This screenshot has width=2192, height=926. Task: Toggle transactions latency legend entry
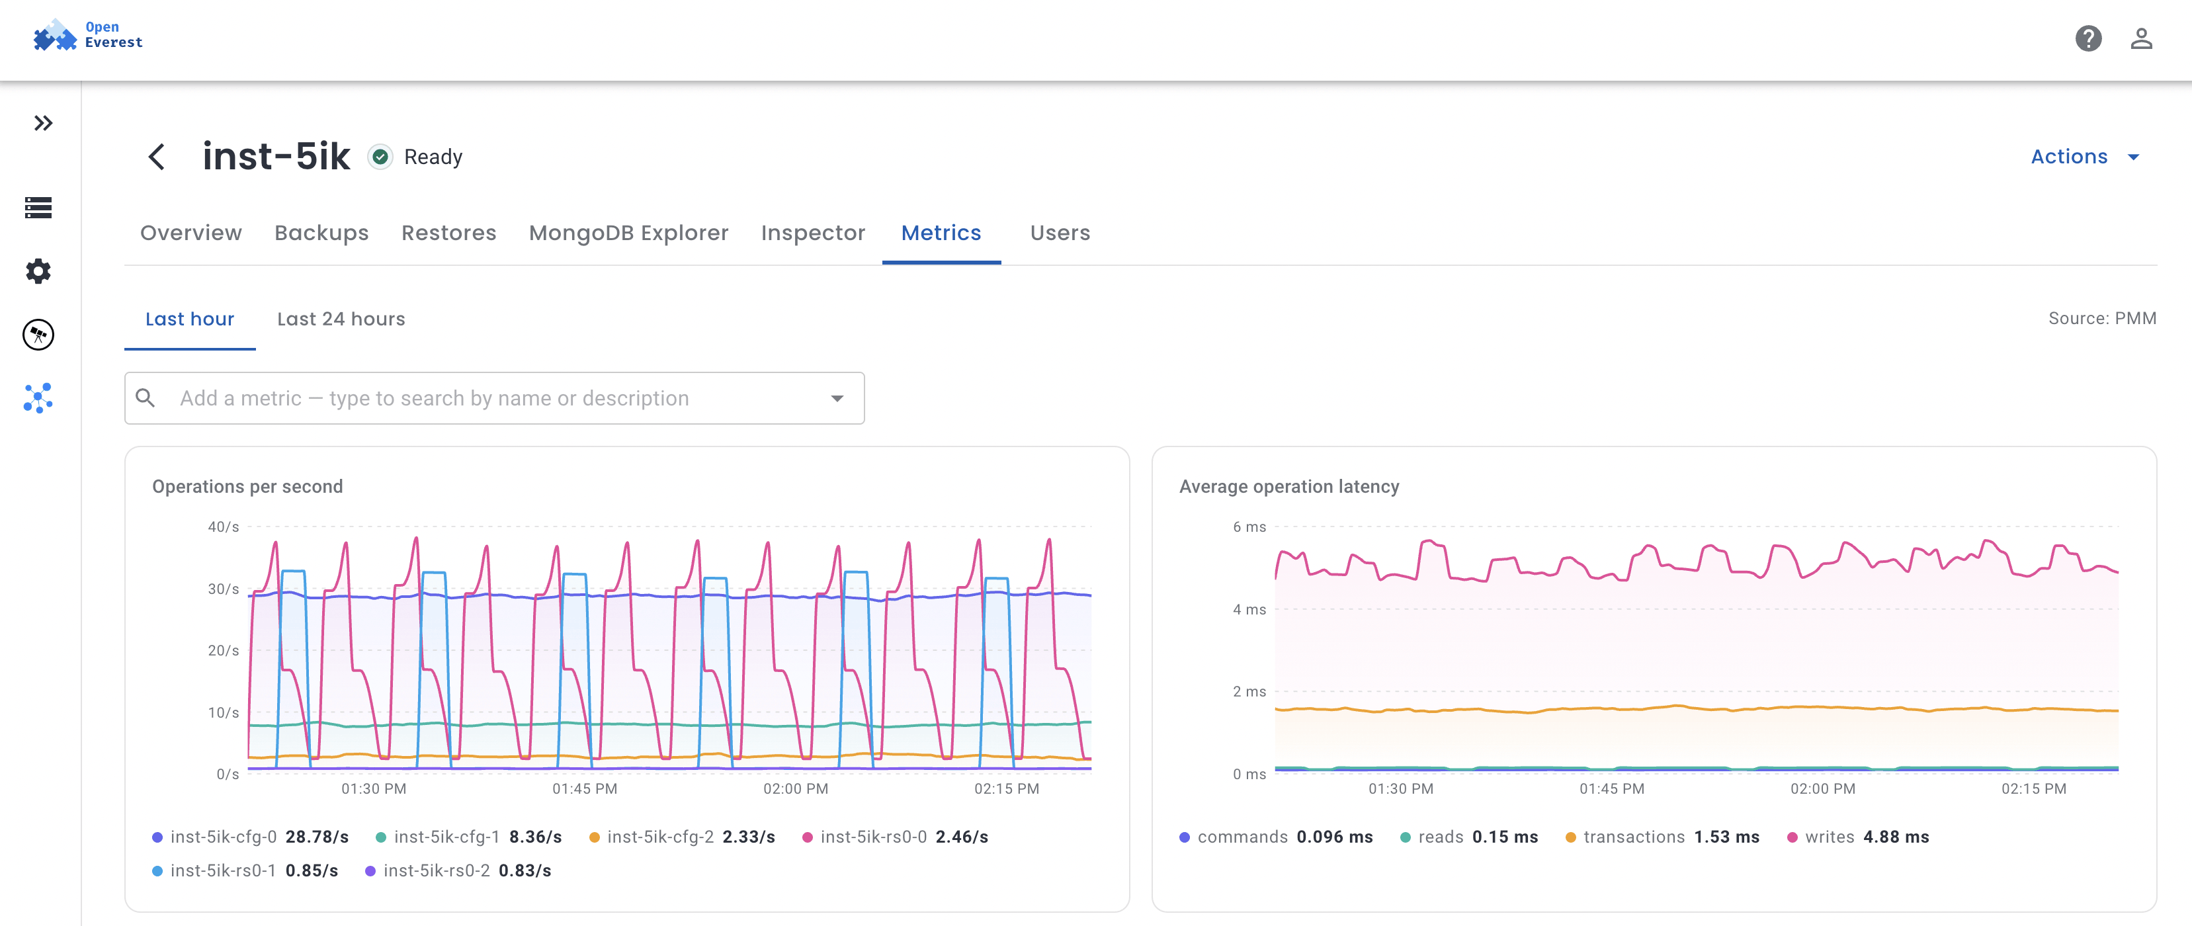point(1663,837)
